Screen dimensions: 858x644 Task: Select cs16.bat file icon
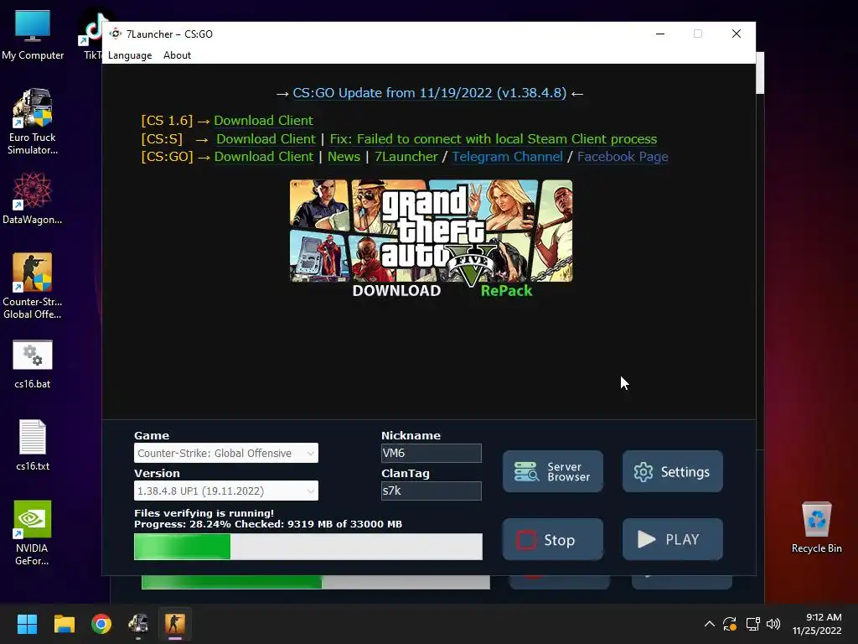click(33, 364)
